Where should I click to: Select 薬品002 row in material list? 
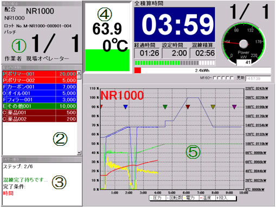(40, 119)
